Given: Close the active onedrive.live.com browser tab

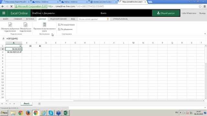Looking at the screenshot, I should pos(145,2).
